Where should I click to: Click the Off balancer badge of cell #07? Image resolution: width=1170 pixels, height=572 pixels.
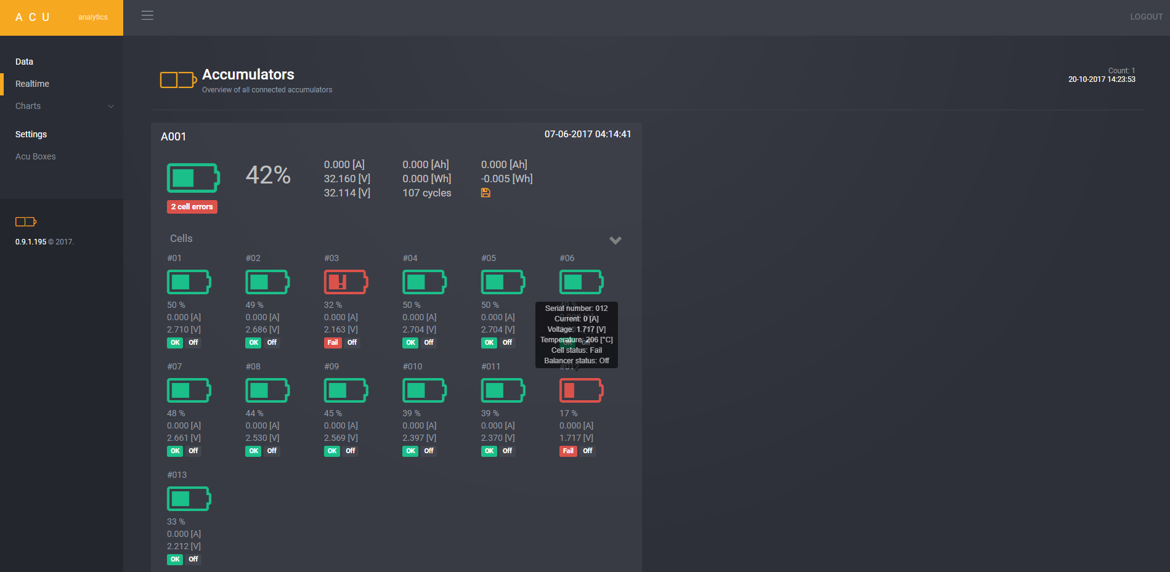pyautogui.click(x=193, y=451)
